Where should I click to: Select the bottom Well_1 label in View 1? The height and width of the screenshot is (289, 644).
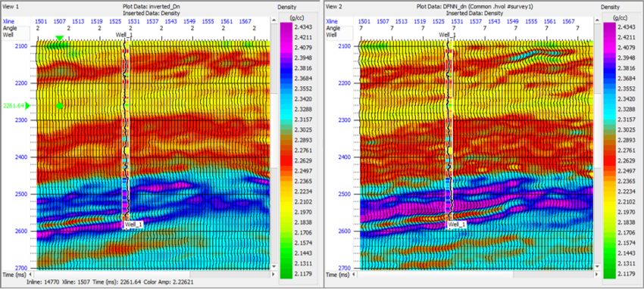coord(133,225)
